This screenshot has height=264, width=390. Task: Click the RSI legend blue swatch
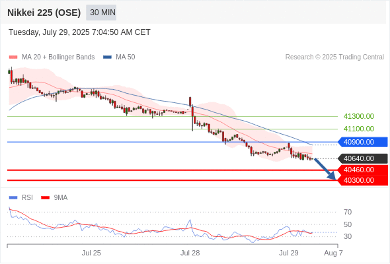pyautogui.click(x=13, y=198)
